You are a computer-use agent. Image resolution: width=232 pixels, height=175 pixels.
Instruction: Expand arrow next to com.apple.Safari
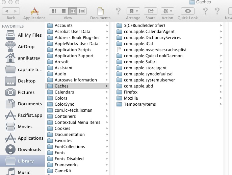pyautogui.click(x=221, y=62)
